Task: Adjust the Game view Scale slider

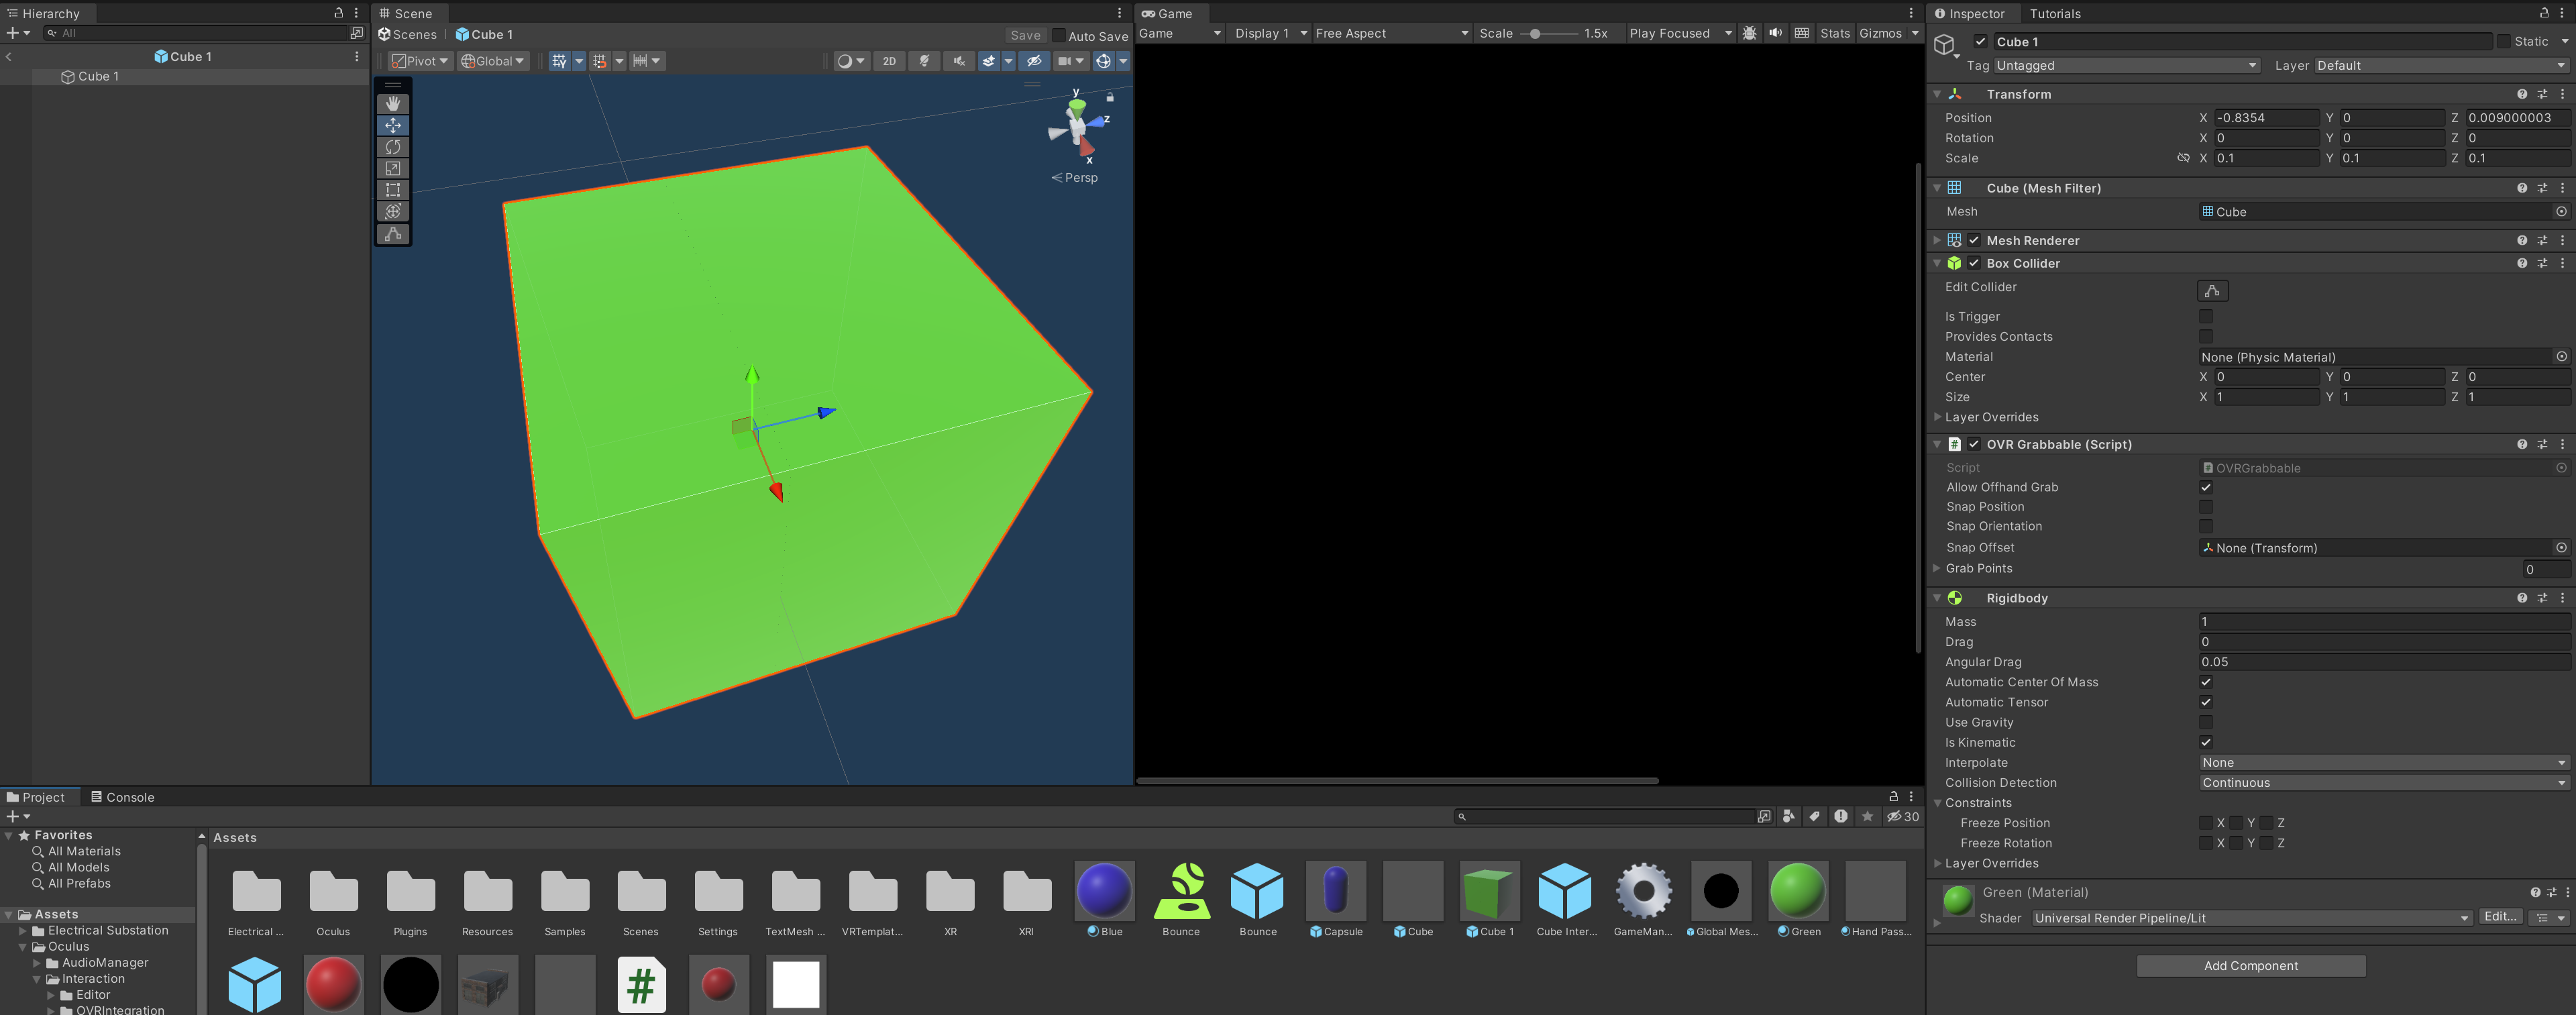Action: tap(1535, 34)
